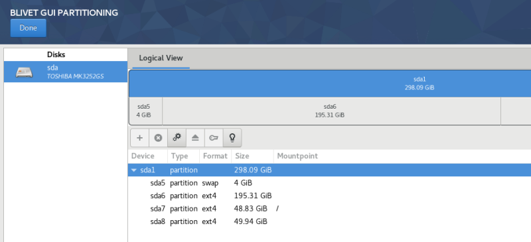Click the lightbulb information icon

232,138
